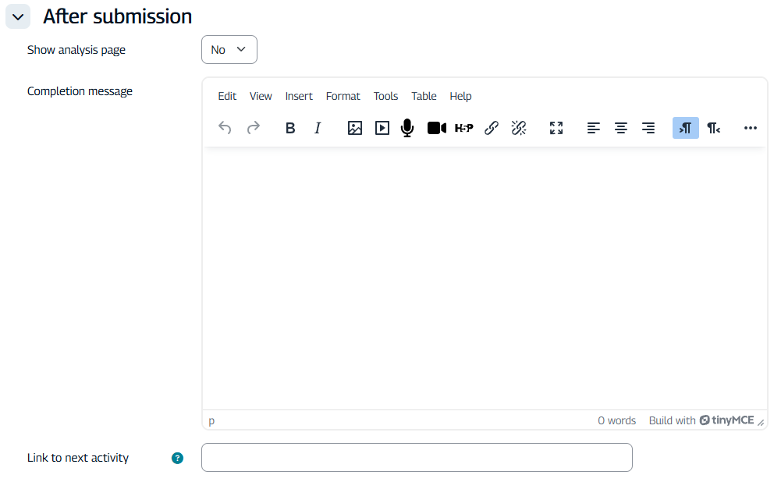Reveal more toolbar buttons via ellipsis
The height and width of the screenshot is (482, 774).
pyautogui.click(x=751, y=128)
